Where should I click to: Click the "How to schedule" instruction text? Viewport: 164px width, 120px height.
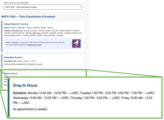(35, 44)
